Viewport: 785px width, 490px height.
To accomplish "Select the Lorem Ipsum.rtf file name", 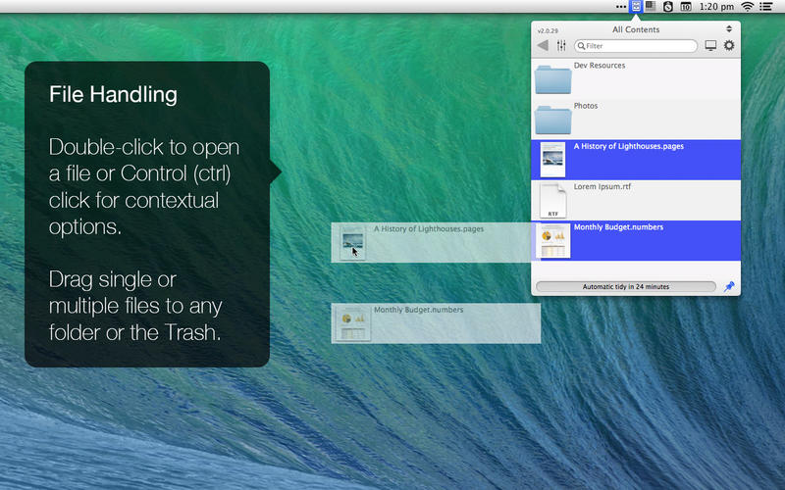I will click(x=602, y=186).
